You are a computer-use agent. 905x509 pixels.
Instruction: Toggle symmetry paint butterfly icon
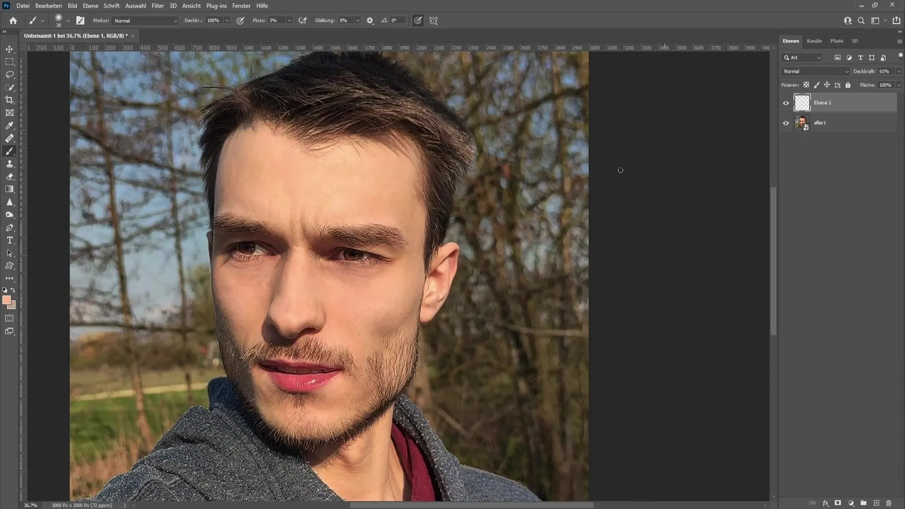pos(434,21)
